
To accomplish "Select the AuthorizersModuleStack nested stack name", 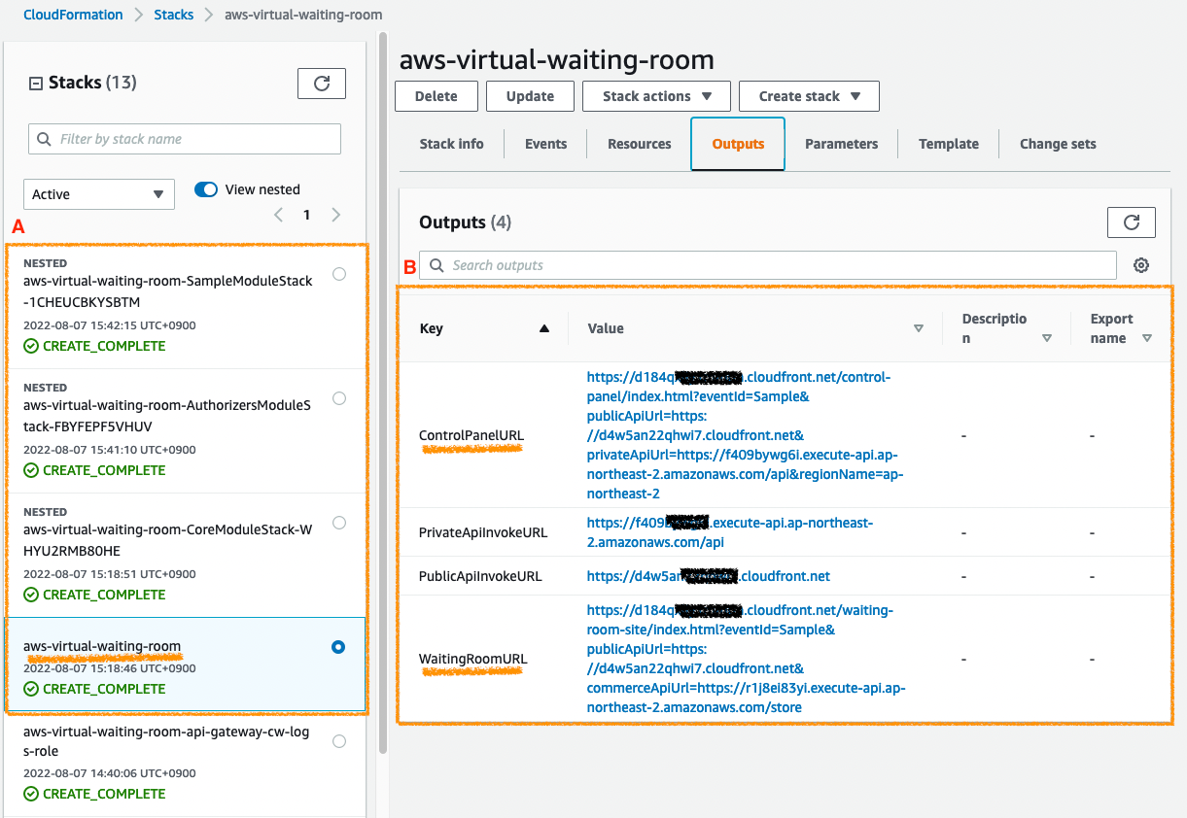I will (167, 415).
